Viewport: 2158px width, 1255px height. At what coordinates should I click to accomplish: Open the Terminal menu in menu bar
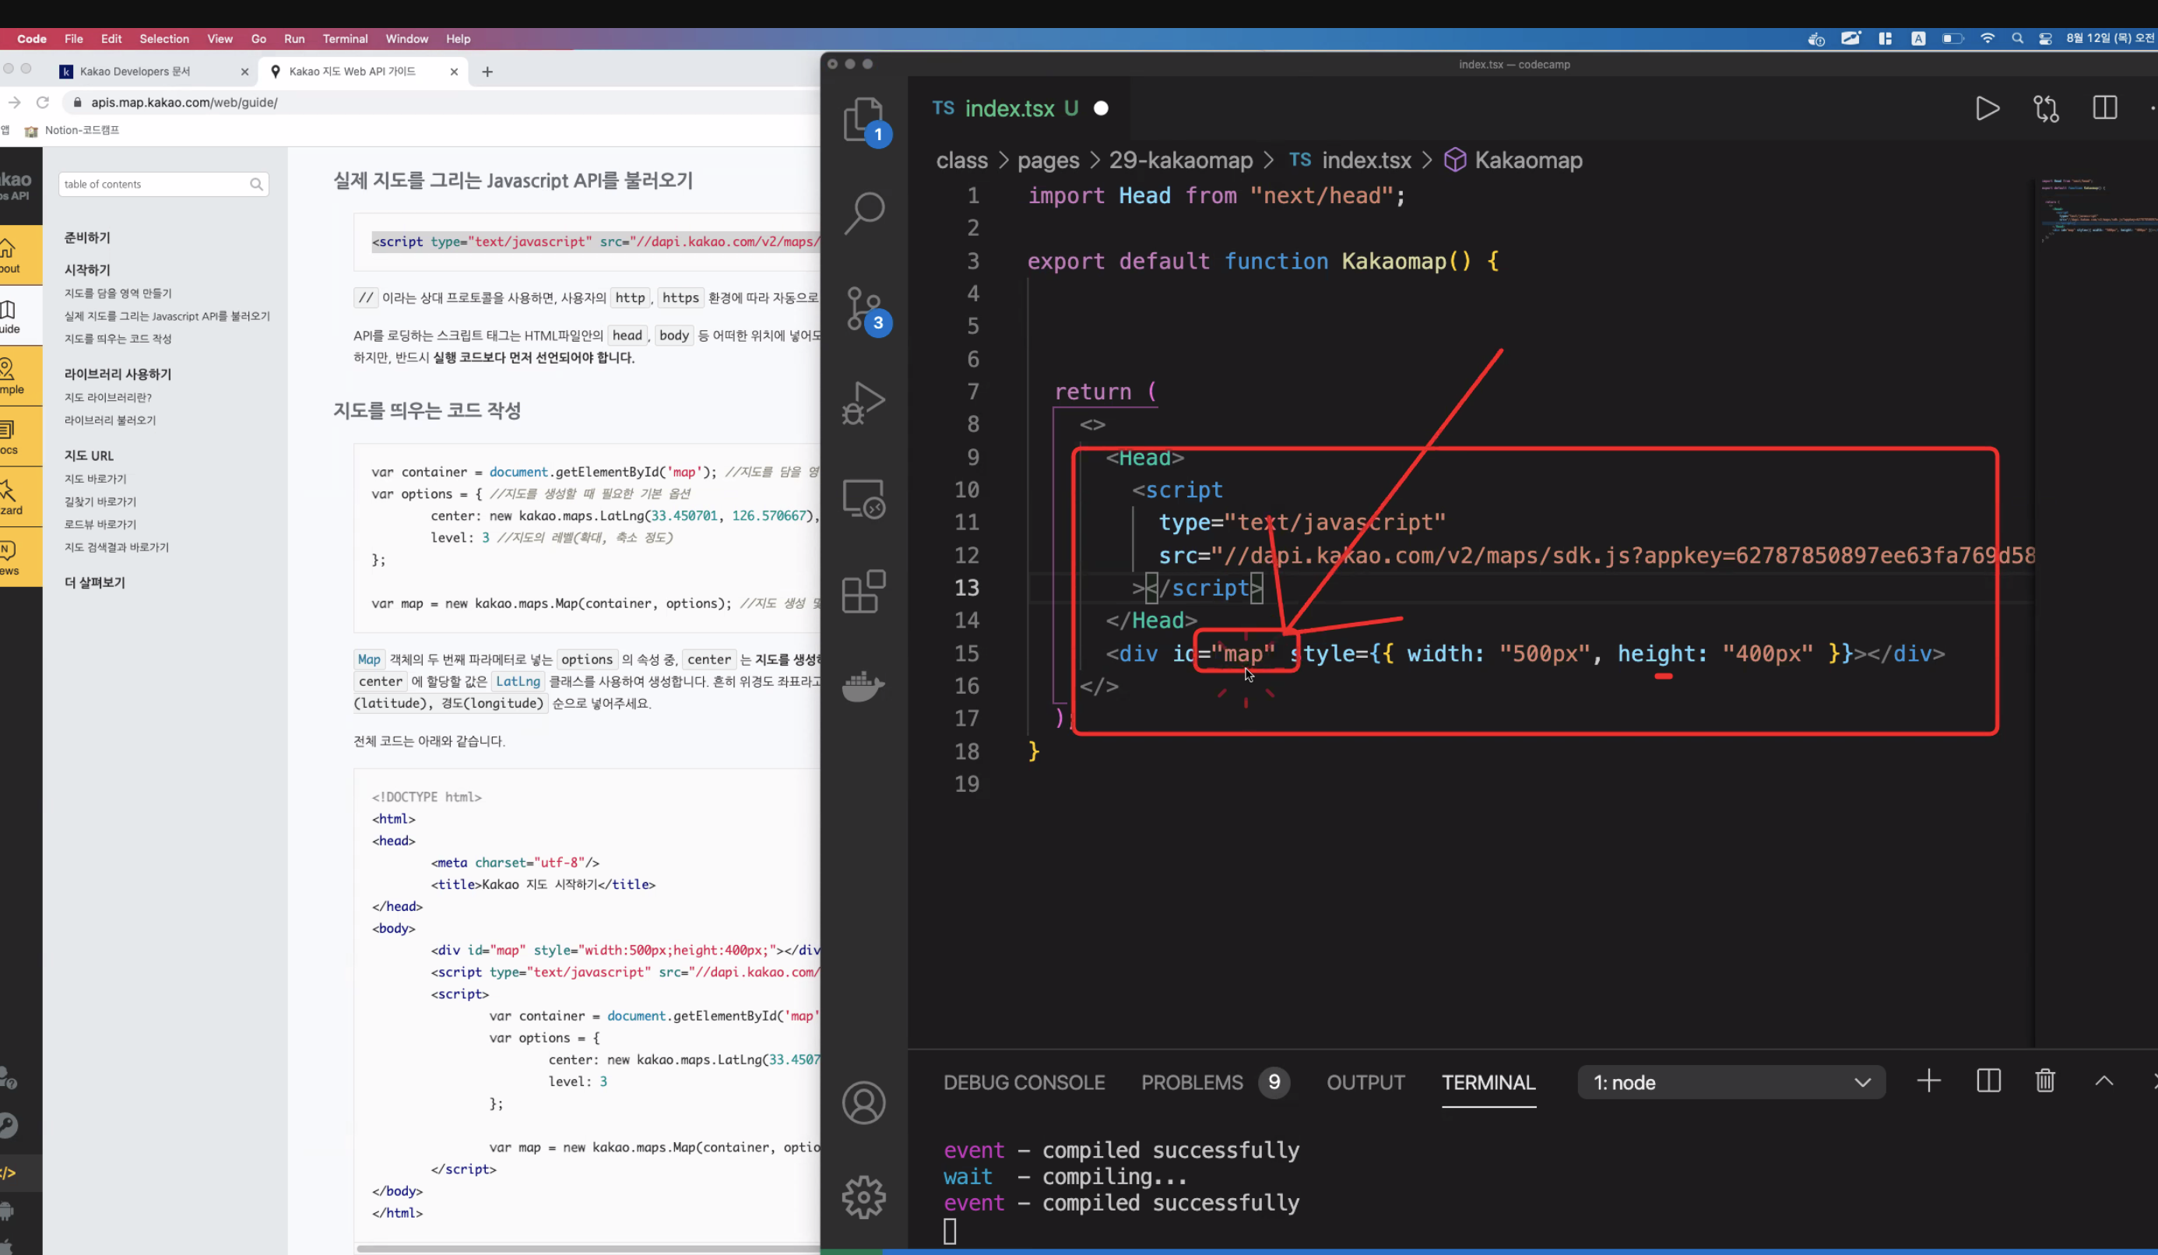pyautogui.click(x=344, y=39)
